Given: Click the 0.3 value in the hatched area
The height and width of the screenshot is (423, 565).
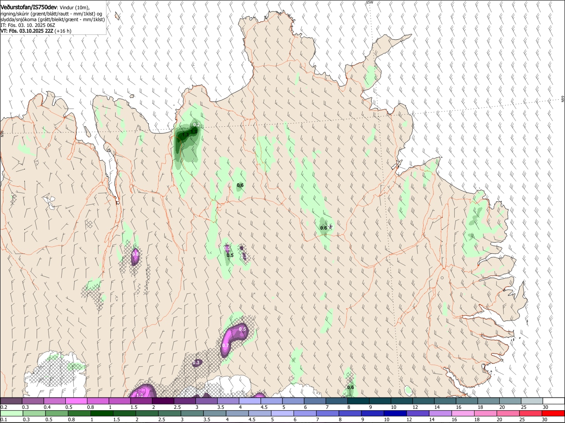Looking at the screenshot, I should point(196,363).
